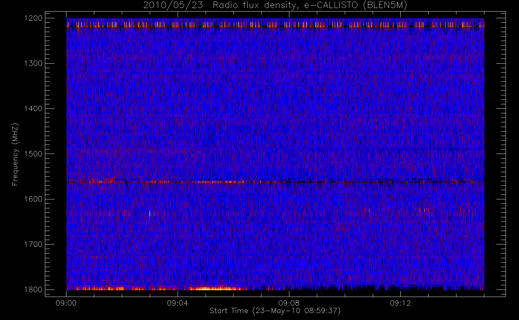The image size is (519, 320).
Task: Click the 1500 frequency tick label
Action: point(33,154)
